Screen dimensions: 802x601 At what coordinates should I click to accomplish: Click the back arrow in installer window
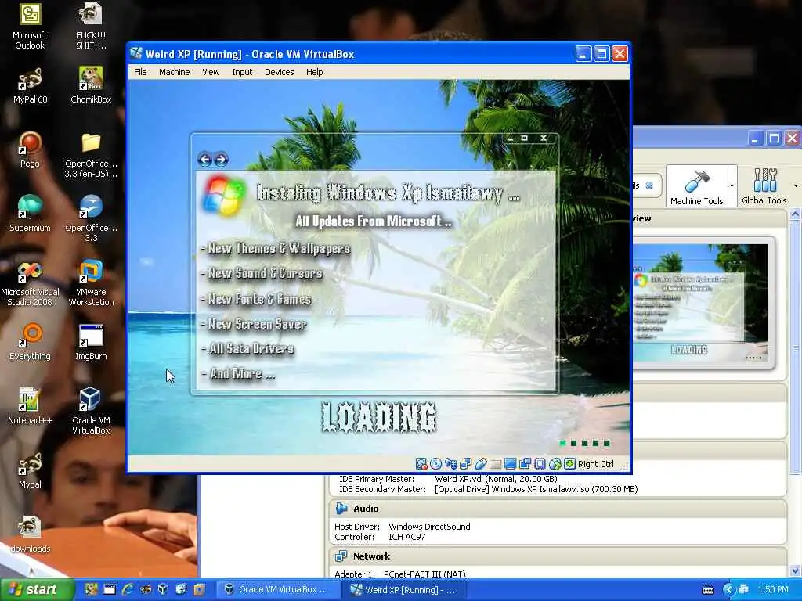(x=204, y=160)
